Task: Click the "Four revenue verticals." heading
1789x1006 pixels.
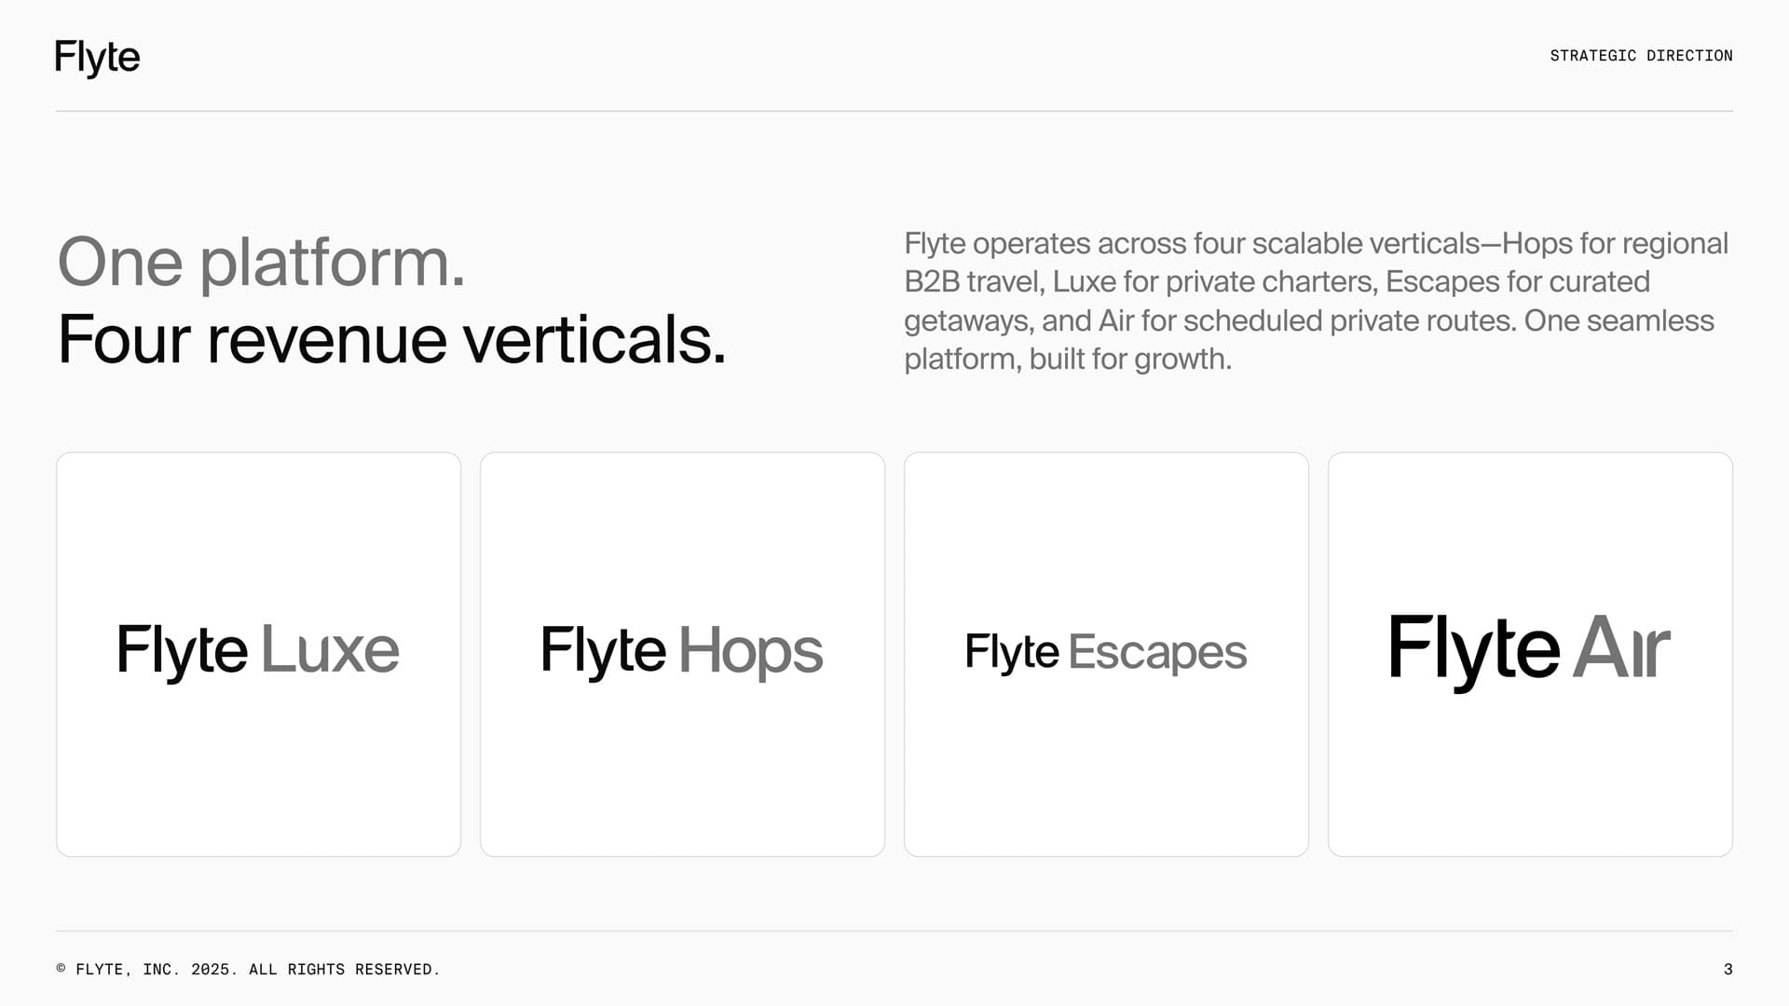Action: pos(391,340)
